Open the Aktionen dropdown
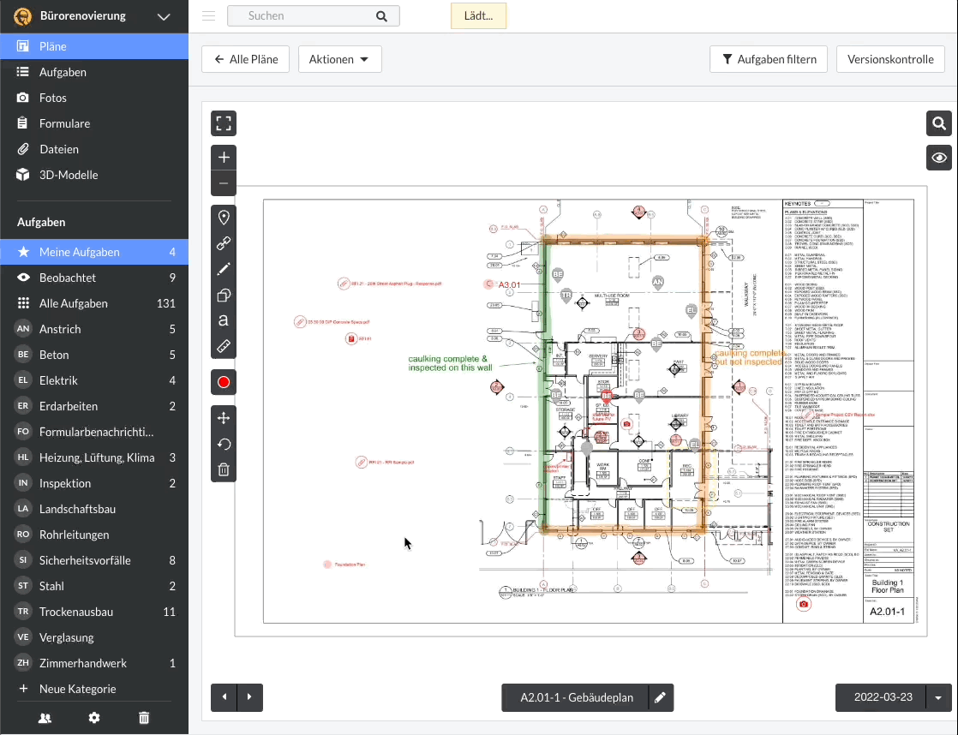The width and height of the screenshot is (958, 735). [x=339, y=59]
